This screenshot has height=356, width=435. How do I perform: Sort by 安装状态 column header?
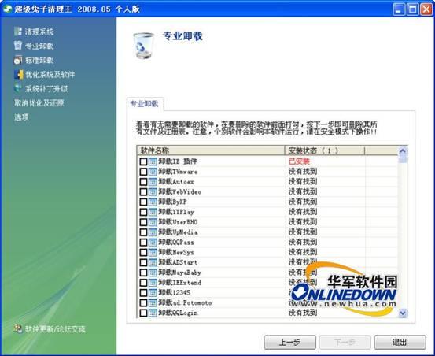[325, 150]
